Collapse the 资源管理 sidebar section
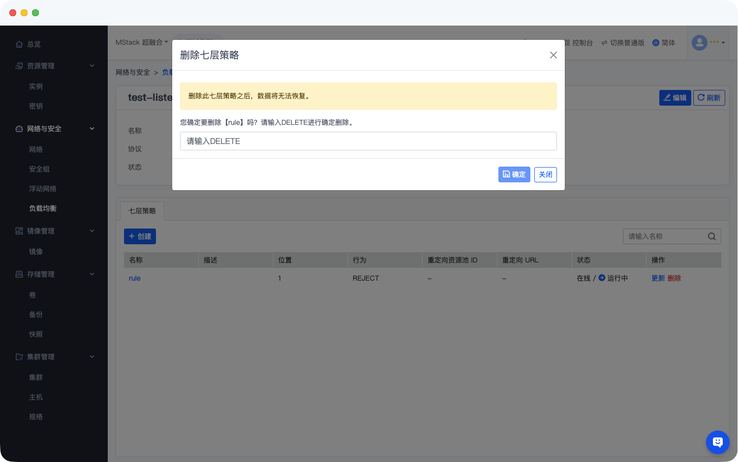 pos(92,66)
